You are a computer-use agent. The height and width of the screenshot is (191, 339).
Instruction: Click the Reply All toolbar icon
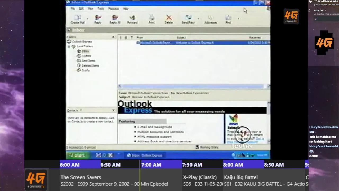pyautogui.click(x=115, y=19)
